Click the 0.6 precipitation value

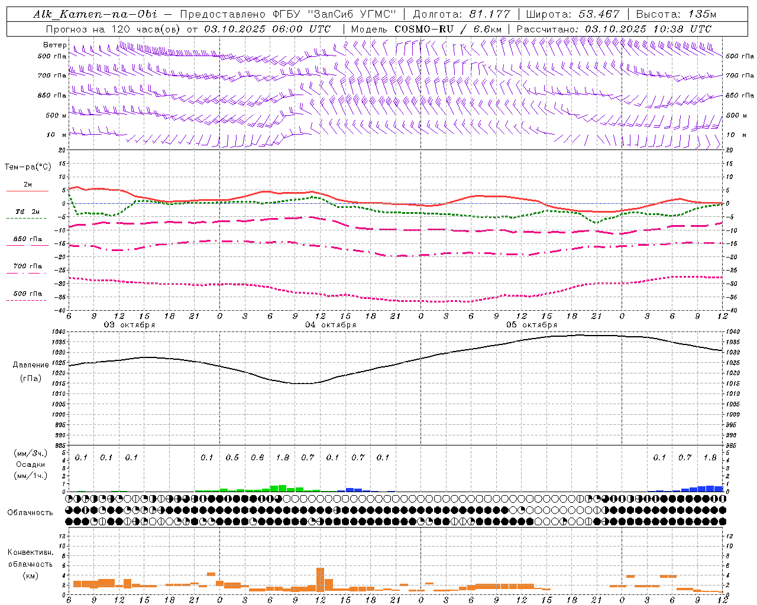257,458
